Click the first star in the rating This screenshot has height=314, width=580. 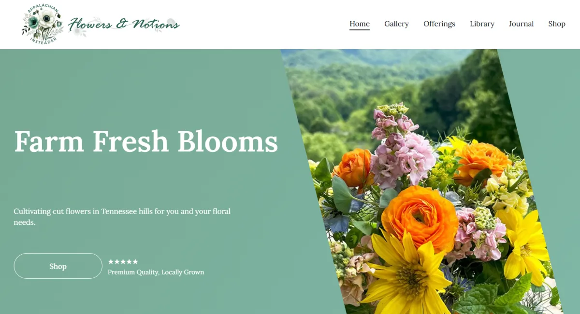111,261
